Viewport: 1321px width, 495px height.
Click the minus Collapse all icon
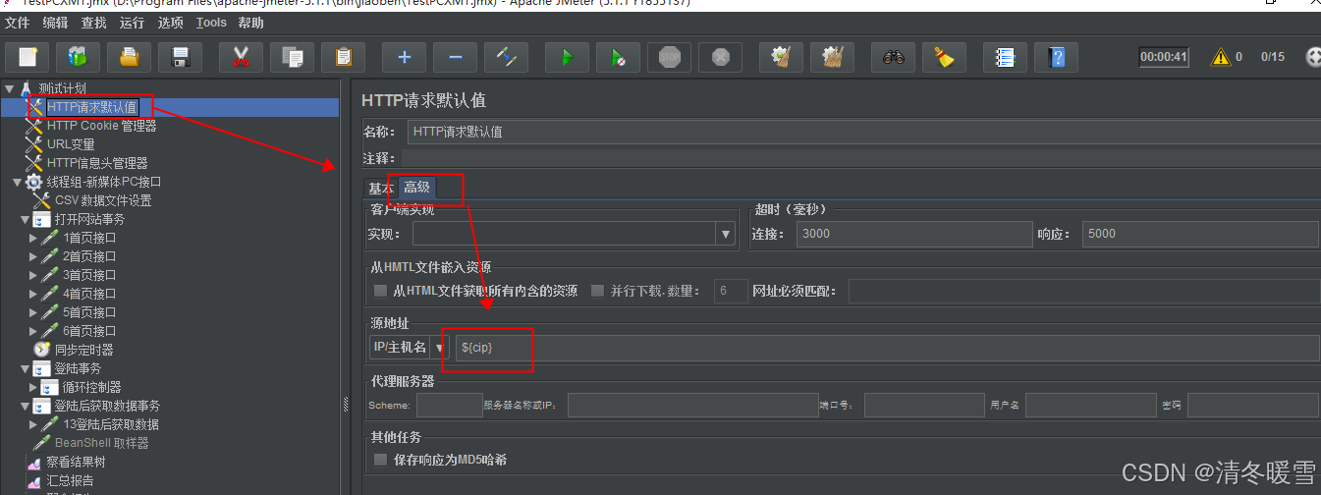[455, 57]
